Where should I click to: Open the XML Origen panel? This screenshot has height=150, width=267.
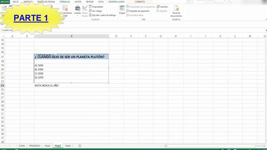(x=122, y=10)
